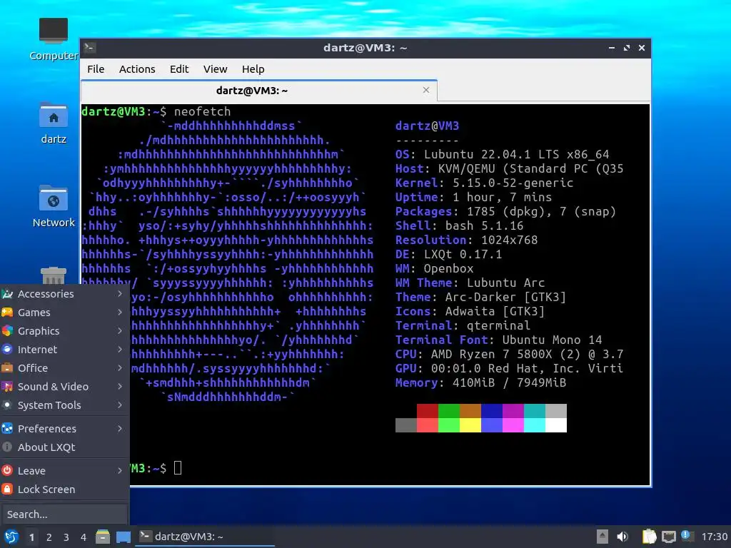The width and height of the screenshot is (731, 548).
Task: Click the terminal prompt cursor area
Action: click(178, 467)
